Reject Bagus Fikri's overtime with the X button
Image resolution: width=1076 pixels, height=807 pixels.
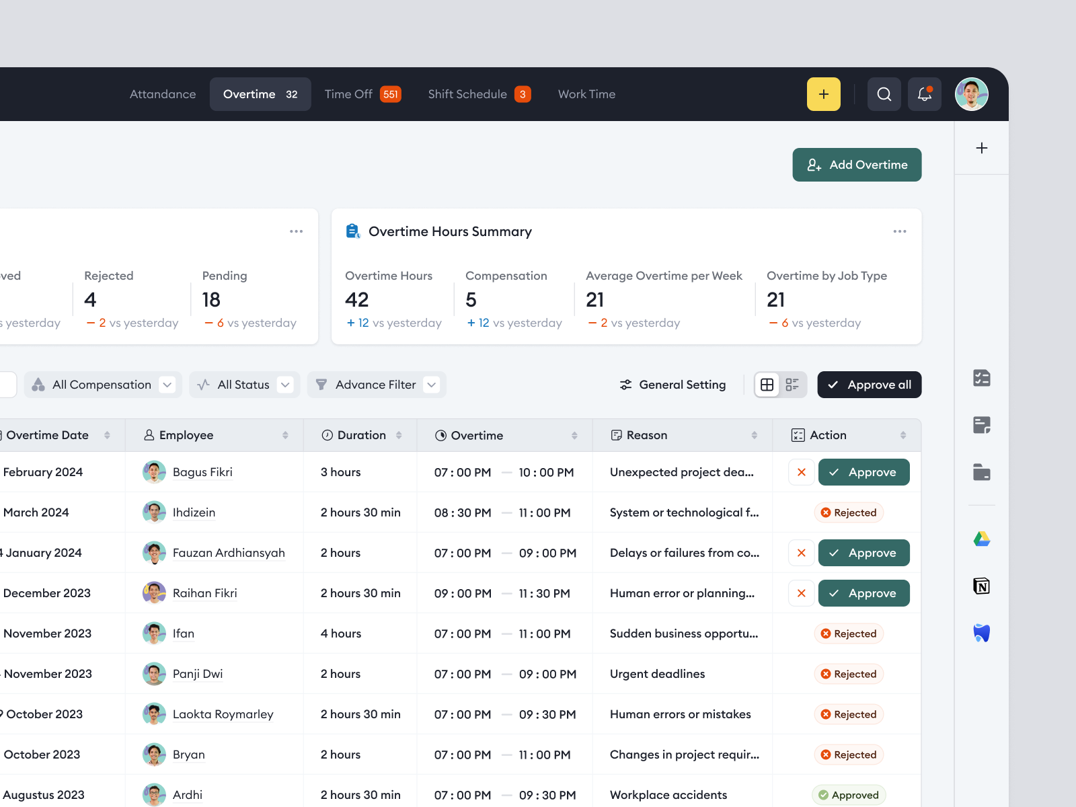click(x=801, y=471)
